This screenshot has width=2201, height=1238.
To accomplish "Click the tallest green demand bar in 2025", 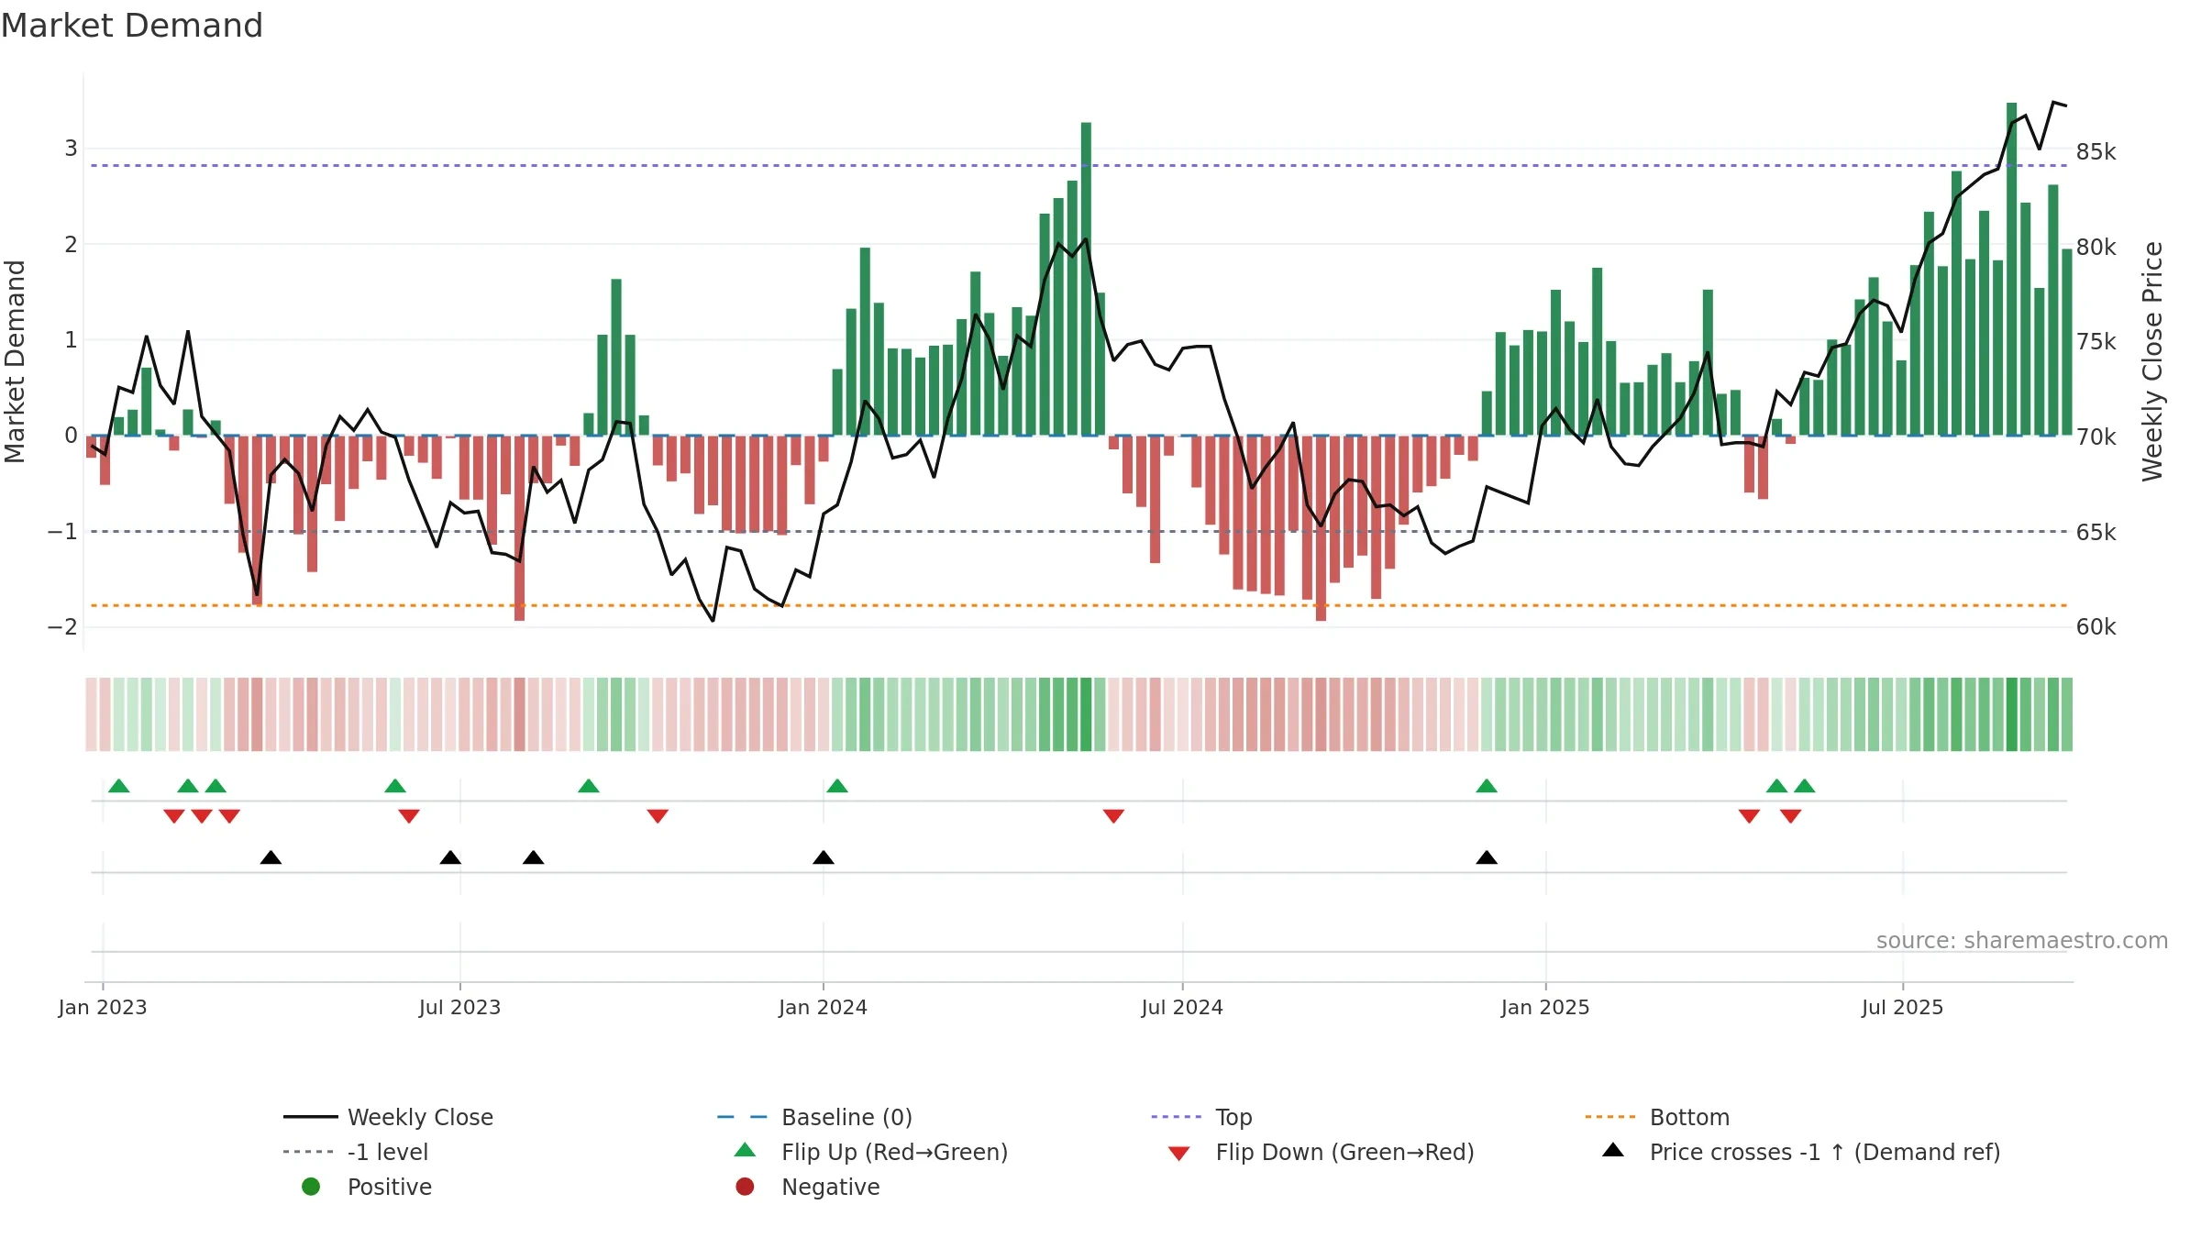I will tap(2011, 269).
